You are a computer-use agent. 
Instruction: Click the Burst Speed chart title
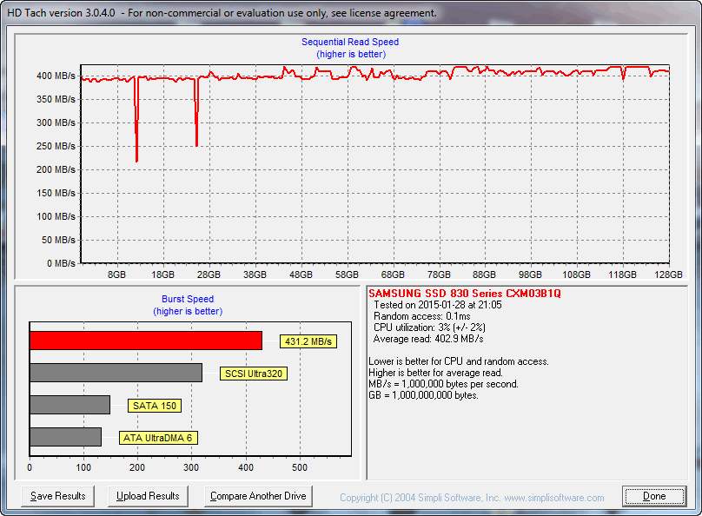(188, 299)
